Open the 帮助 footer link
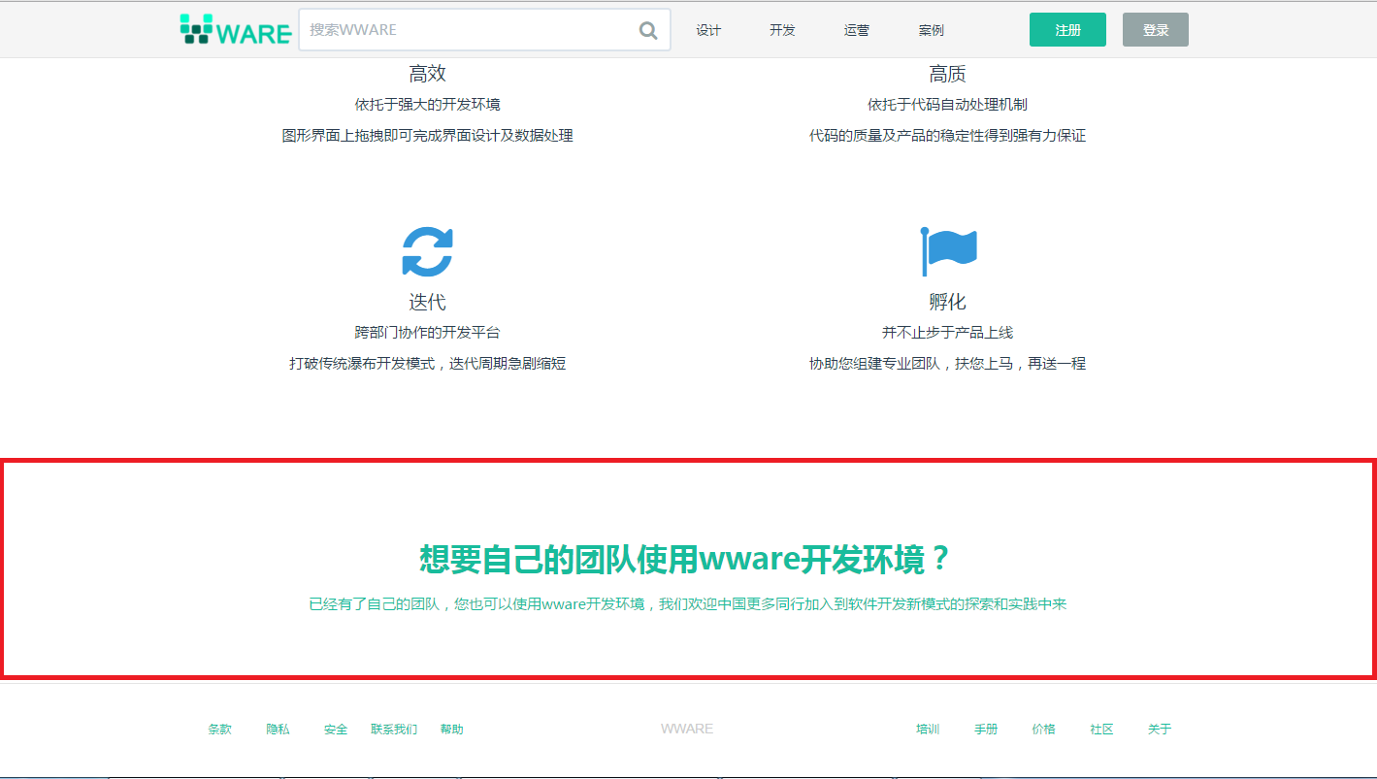The height and width of the screenshot is (779, 1377). 451,730
